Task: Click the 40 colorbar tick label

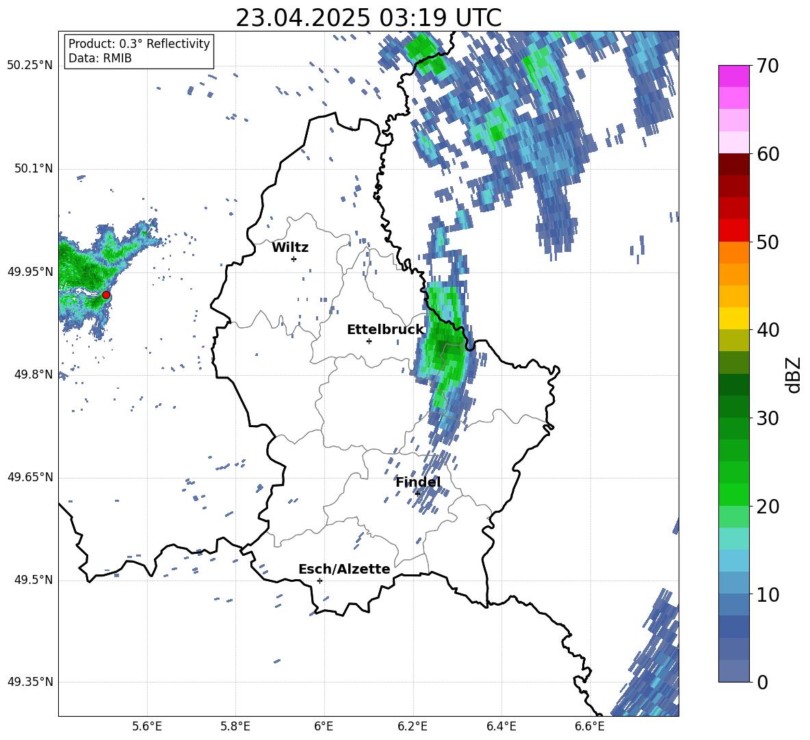Action: pyautogui.click(x=768, y=330)
